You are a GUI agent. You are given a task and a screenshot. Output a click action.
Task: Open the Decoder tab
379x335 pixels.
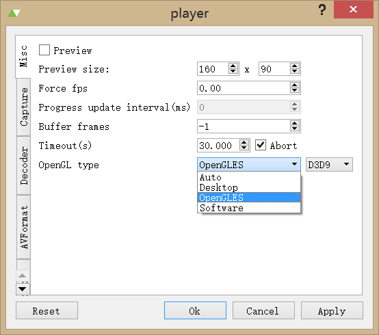pos(24,165)
